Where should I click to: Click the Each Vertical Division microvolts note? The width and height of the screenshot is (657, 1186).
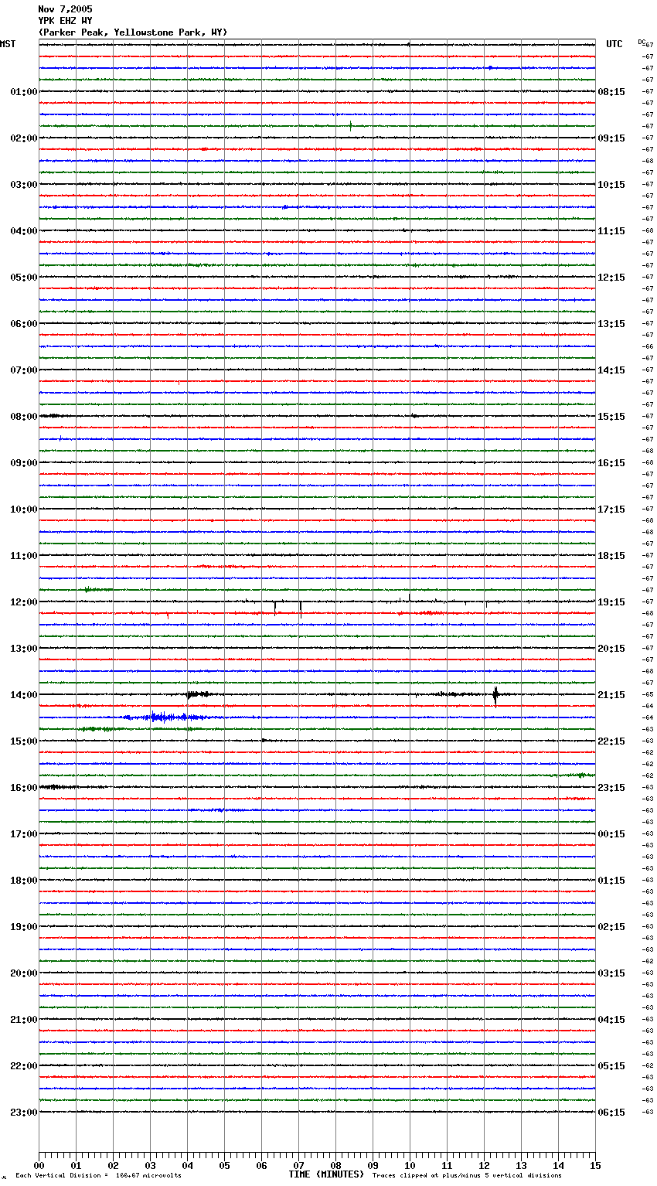point(99,1176)
